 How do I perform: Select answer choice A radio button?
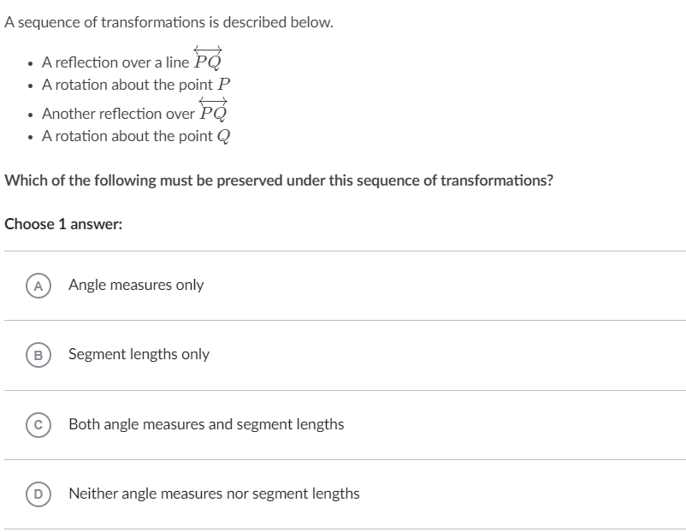point(38,285)
